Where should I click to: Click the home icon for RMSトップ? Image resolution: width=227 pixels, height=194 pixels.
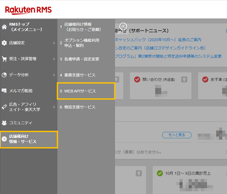point(5,27)
